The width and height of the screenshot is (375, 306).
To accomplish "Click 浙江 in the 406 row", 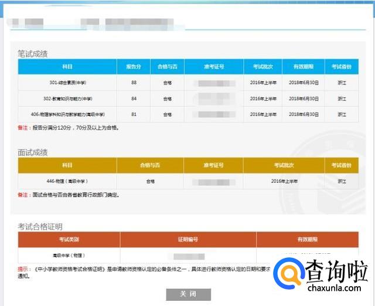I will click(x=342, y=114).
